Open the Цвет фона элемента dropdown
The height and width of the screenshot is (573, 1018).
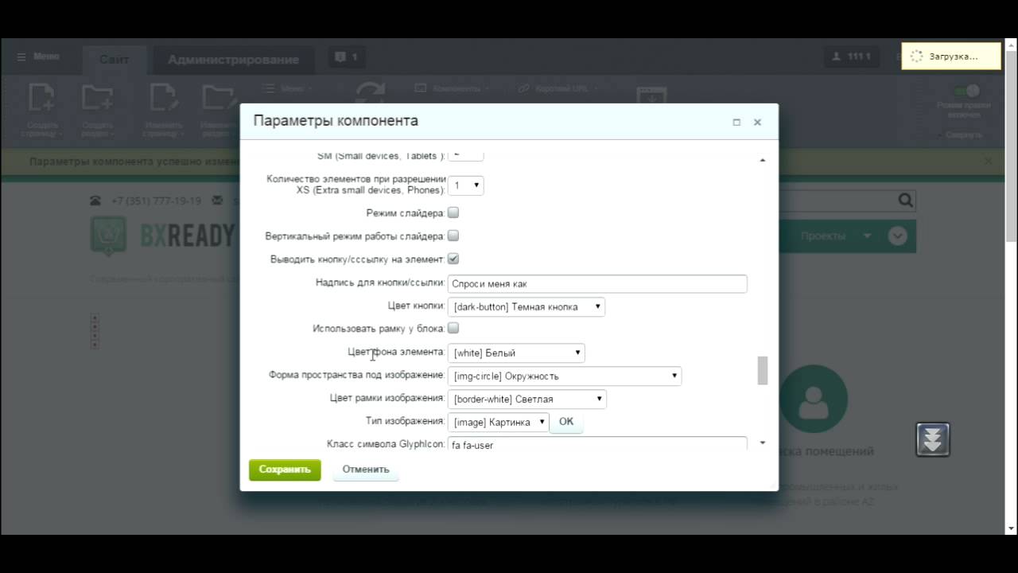click(x=517, y=353)
